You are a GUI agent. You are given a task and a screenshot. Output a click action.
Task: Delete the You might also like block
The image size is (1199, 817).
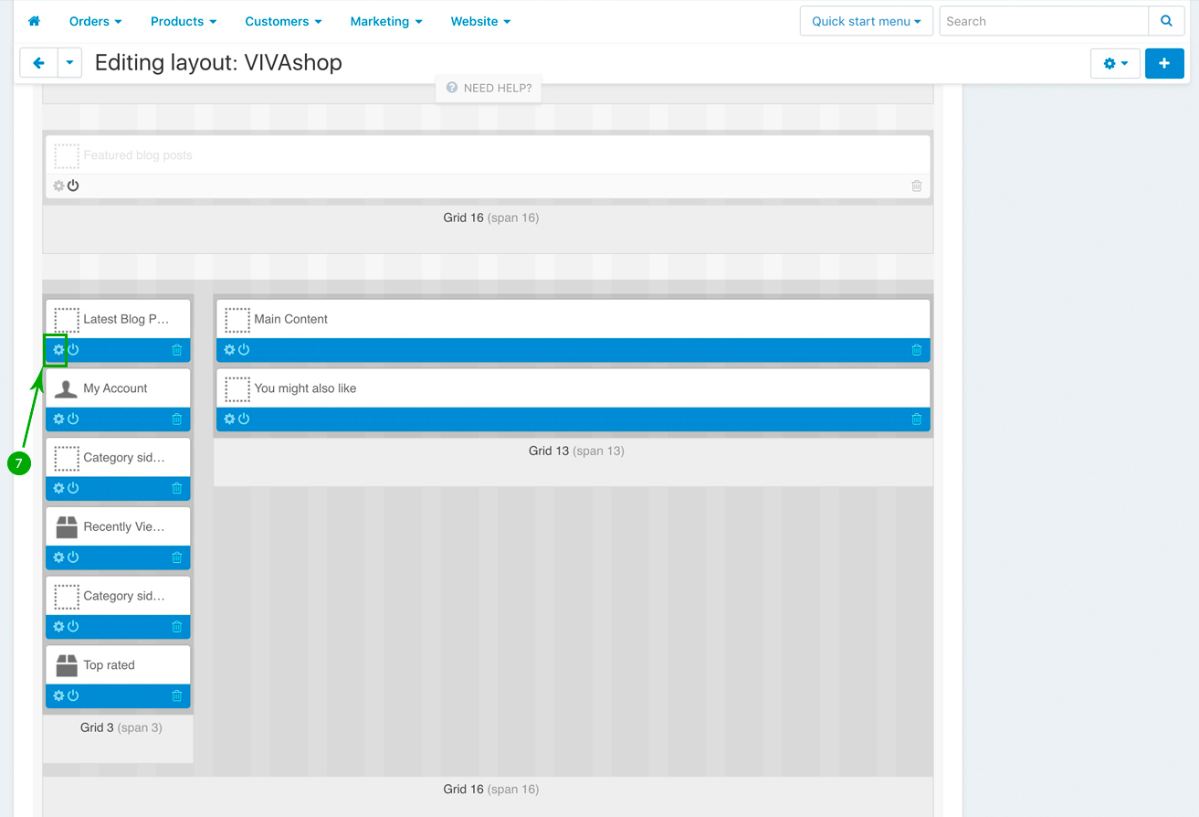point(917,419)
